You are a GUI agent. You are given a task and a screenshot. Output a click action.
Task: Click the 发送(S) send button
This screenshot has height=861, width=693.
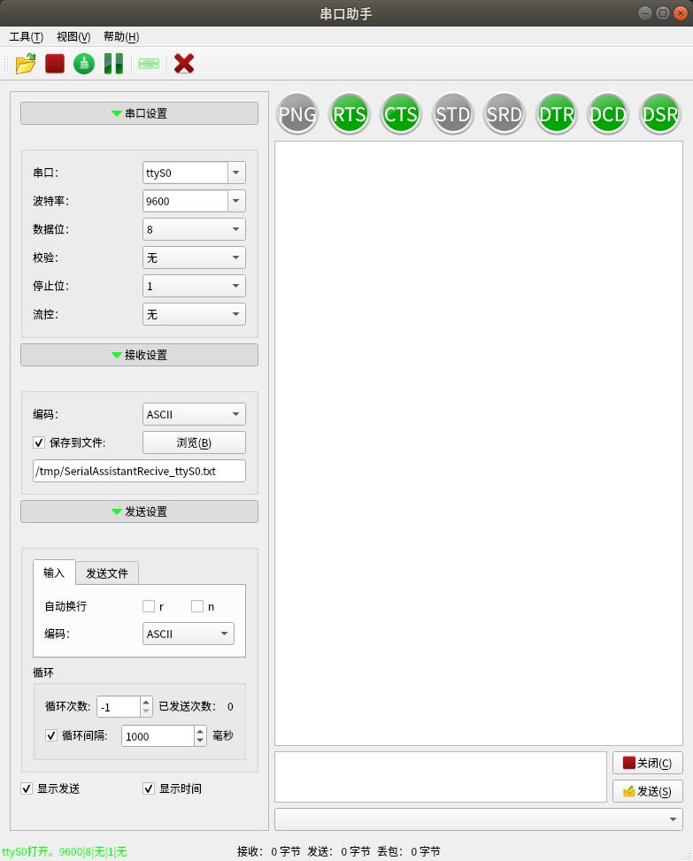click(648, 791)
